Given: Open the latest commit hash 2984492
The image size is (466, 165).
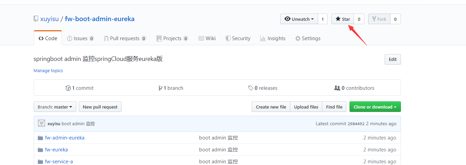Looking at the screenshot, I should pyautogui.click(x=356, y=124).
